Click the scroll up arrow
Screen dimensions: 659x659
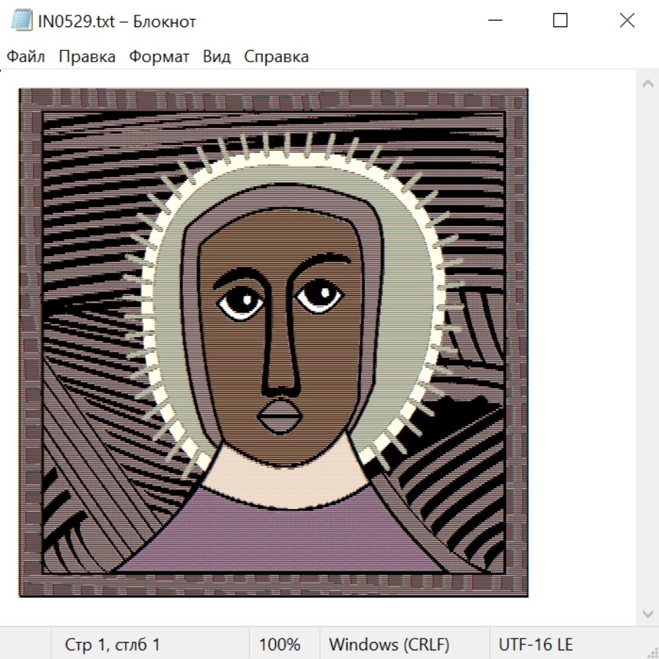click(x=647, y=83)
